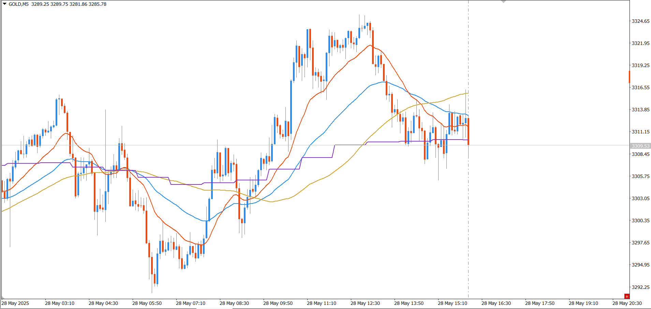Click the 3300.35 price scale label

pyautogui.click(x=640, y=221)
